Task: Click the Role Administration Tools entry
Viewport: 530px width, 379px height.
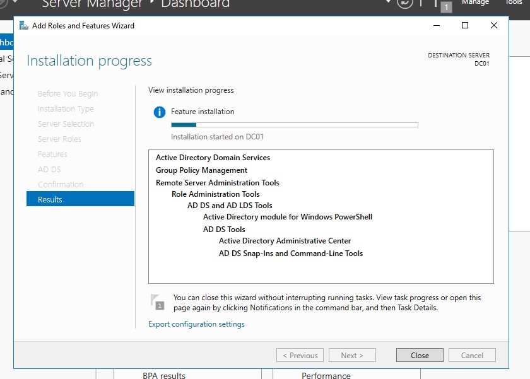Action: (x=216, y=194)
